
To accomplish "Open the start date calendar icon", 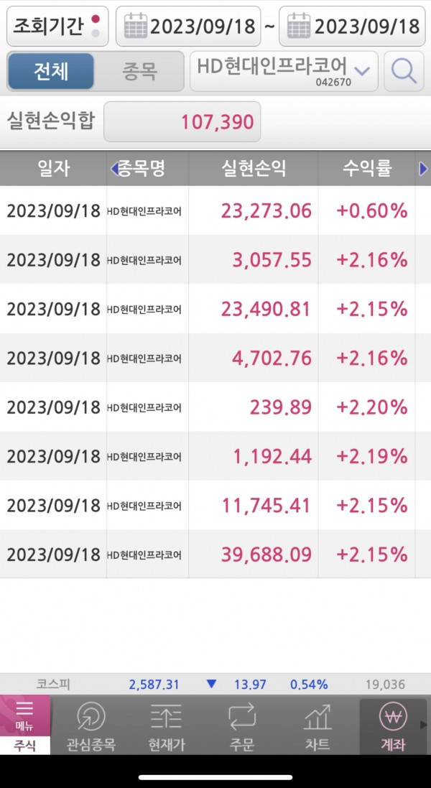I will click(135, 27).
